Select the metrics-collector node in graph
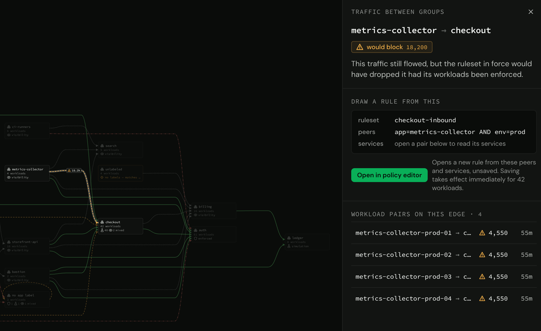Image resolution: width=541 pixels, height=331 pixels. point(27,173)
